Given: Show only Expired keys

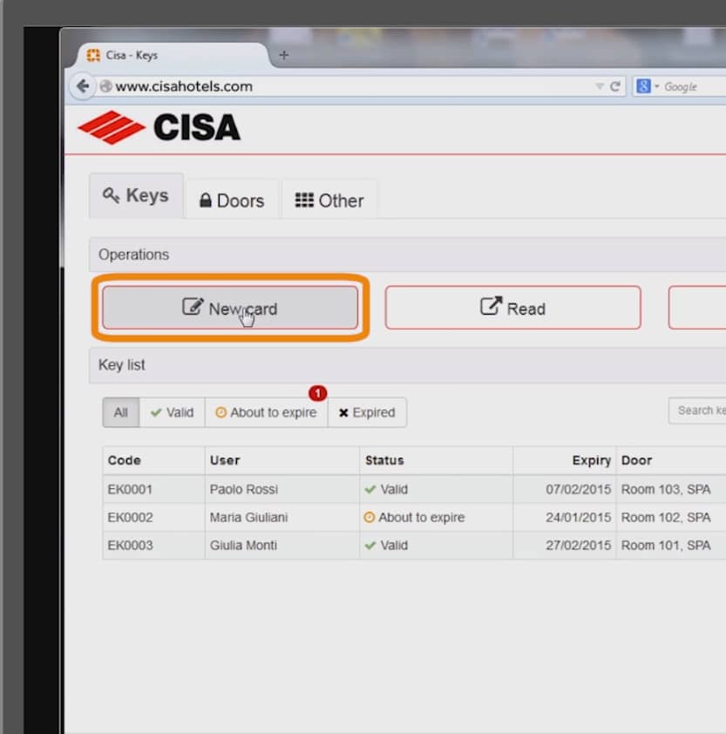Looking at the screenshot, I should [x=367, y=412].
